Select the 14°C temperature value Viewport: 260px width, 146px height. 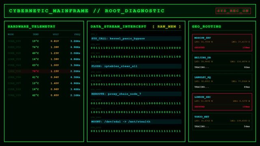pyautogui.click(x=35, y=59)
